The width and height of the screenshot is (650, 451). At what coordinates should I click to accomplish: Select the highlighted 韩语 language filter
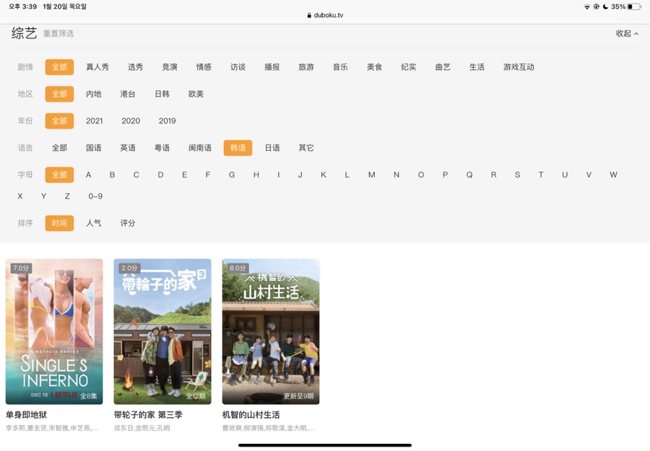[x=238, y=148]
